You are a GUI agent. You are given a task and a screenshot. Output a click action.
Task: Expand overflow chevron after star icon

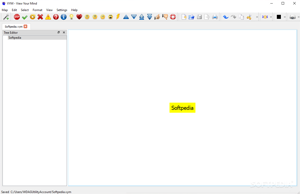coord(271,17)
